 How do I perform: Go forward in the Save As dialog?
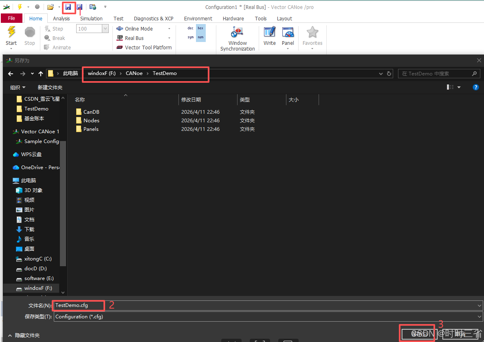click(22, 73)
